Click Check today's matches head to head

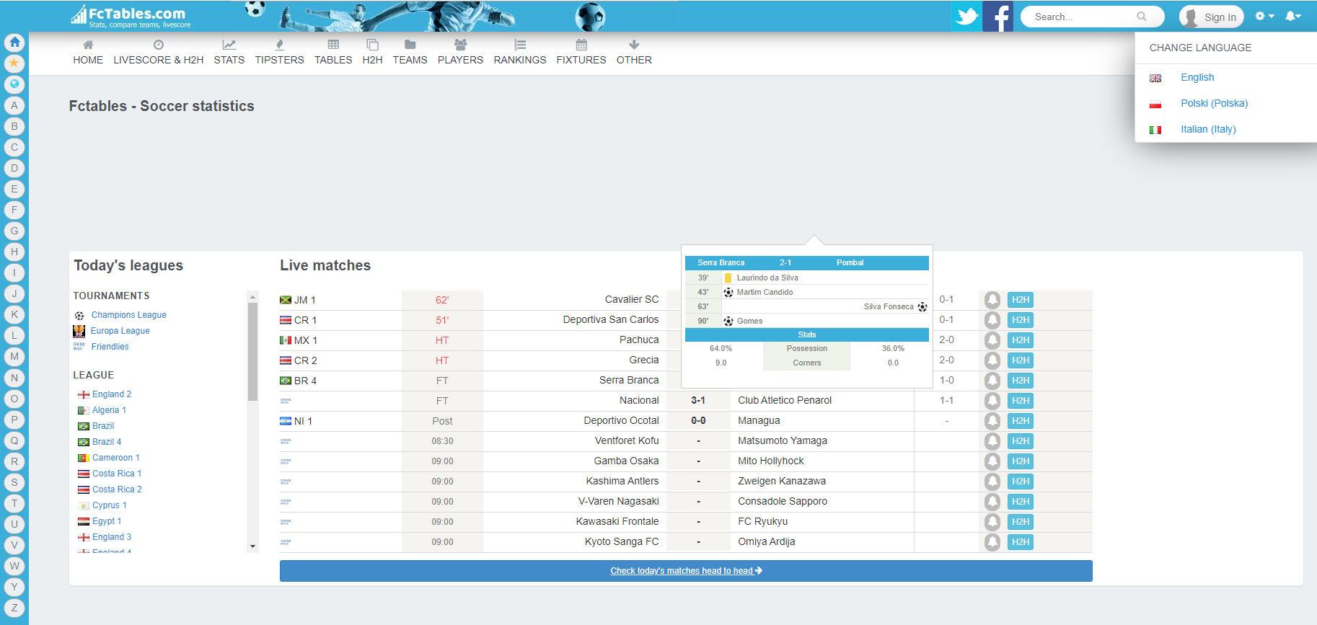click(686, 571)
